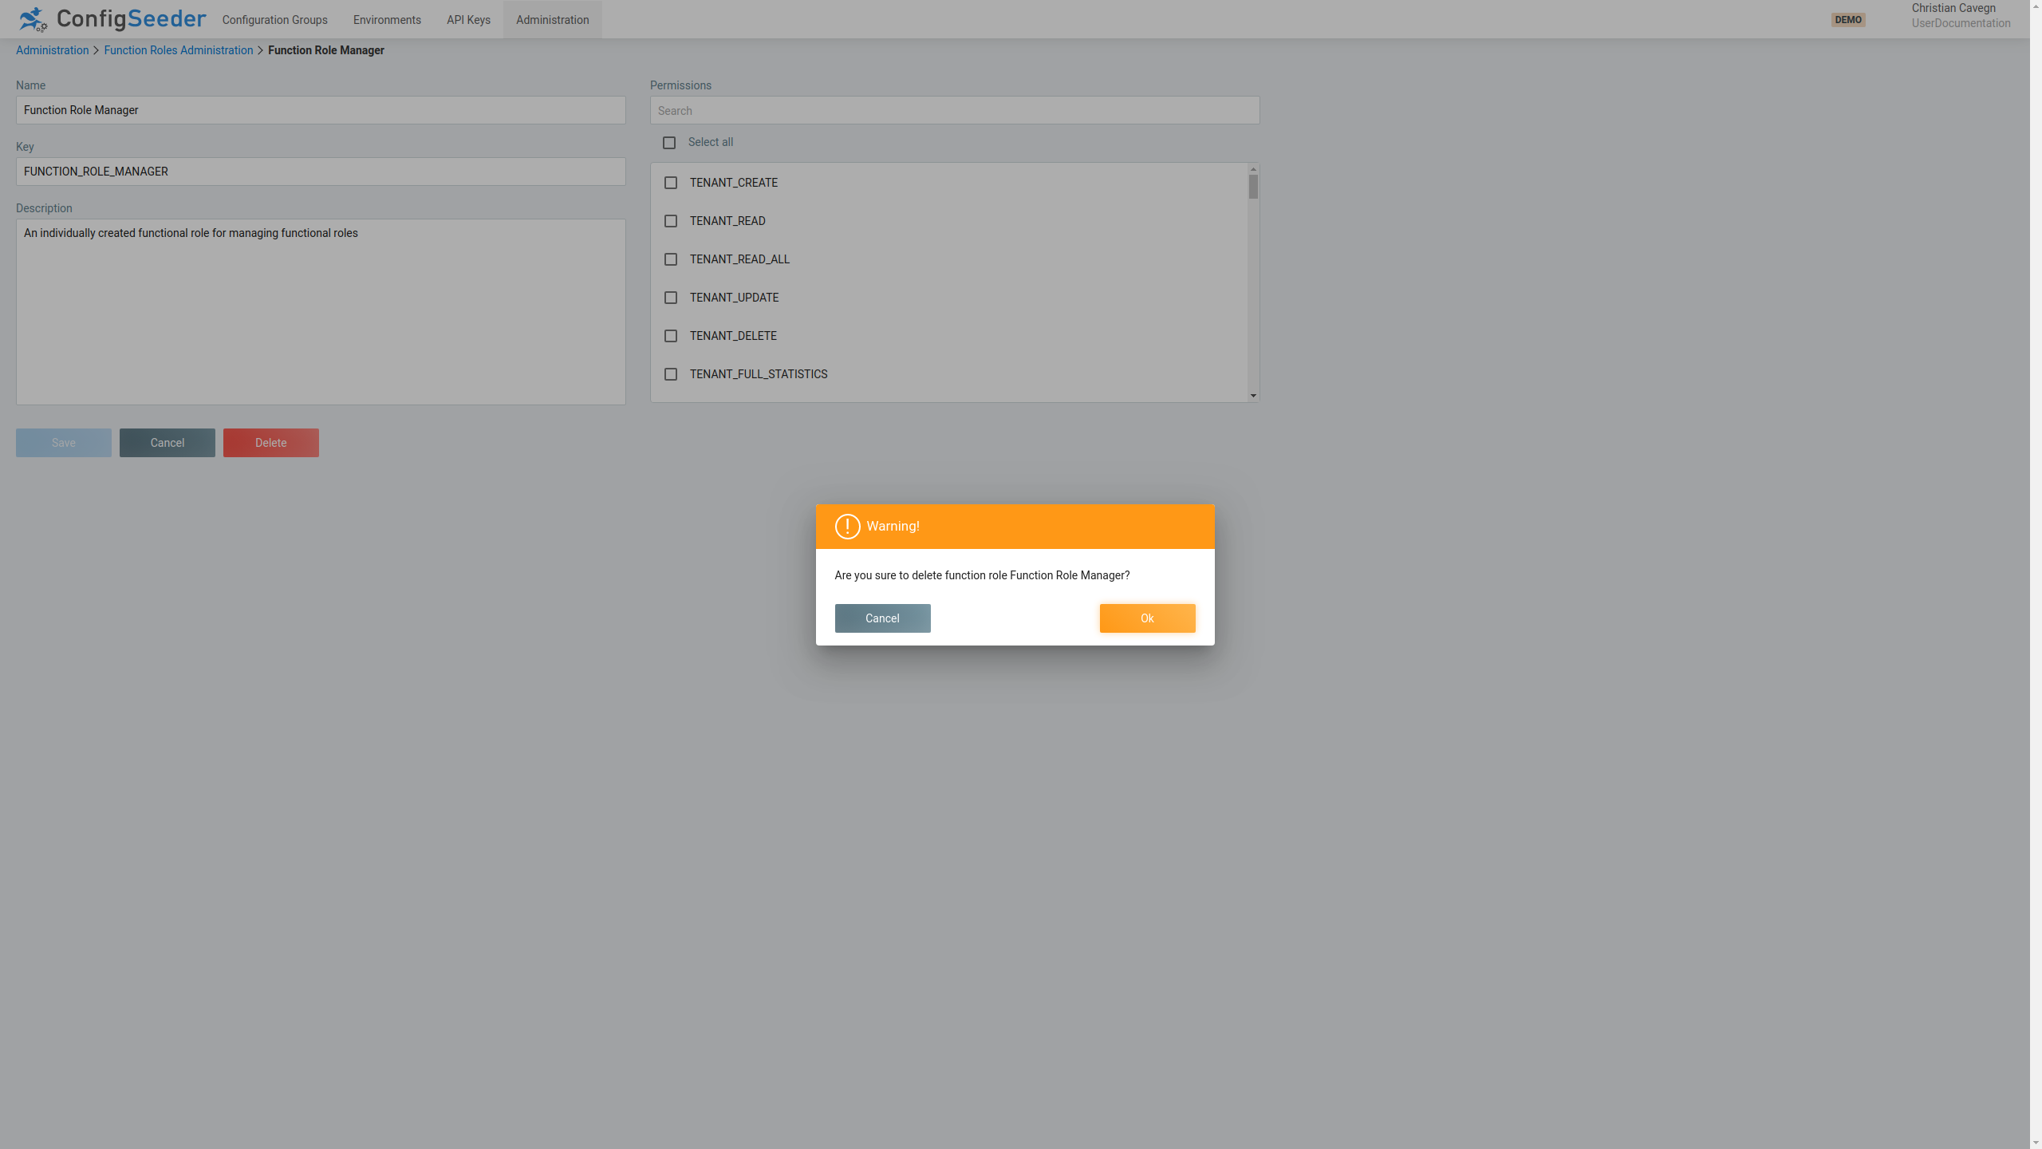The height and width of the screenshot is (1149, 2042).
Task: Check the TENANT_READ_ALL permission
Action: (670, 259)
